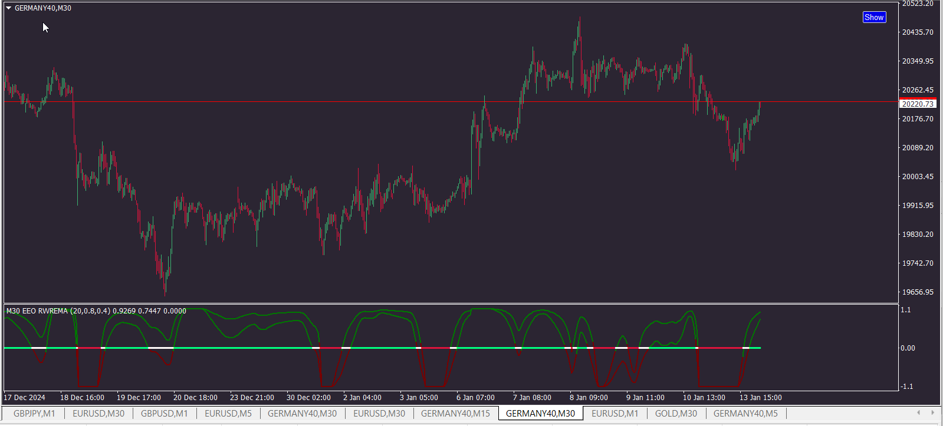Screen dimensions: 943x426
Task: Select the M30 EEO RWREMA indicator label
Action: click(x=96, y=311)
